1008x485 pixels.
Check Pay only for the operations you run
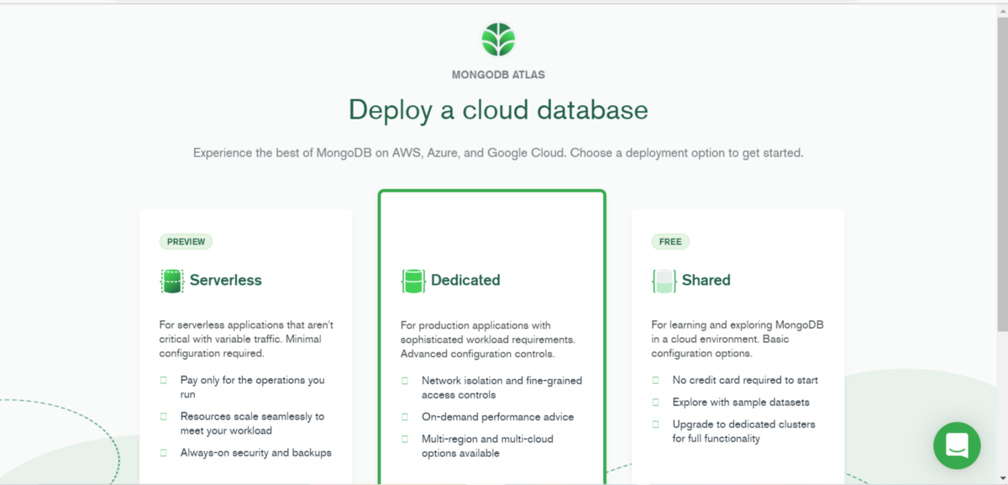click(164, 380)
